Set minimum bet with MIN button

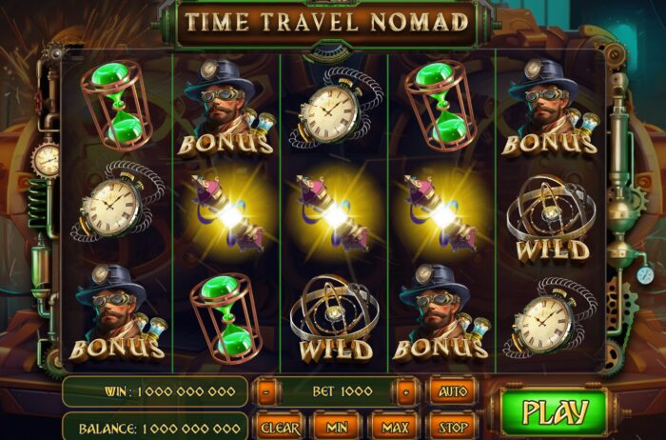tap(337, 427)
